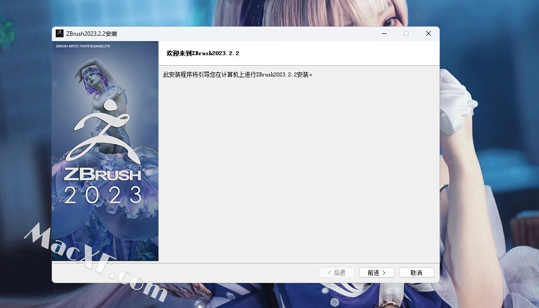The image size is (539, 308).
Task: Click the 取消 (Cancel) button
Action: point(416,273)
